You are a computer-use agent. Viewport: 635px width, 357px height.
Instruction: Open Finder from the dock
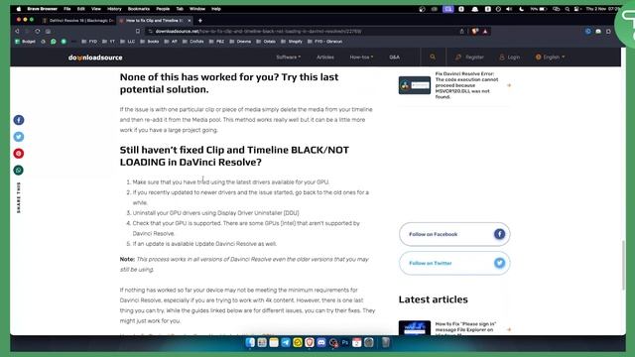point(250,342)
